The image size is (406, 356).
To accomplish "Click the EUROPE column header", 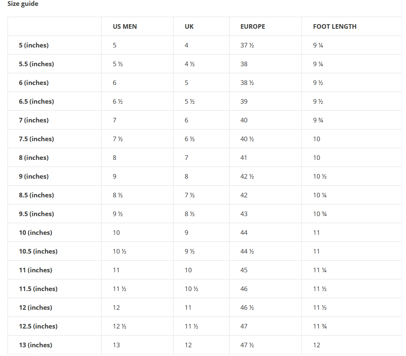I will point(253,27).
